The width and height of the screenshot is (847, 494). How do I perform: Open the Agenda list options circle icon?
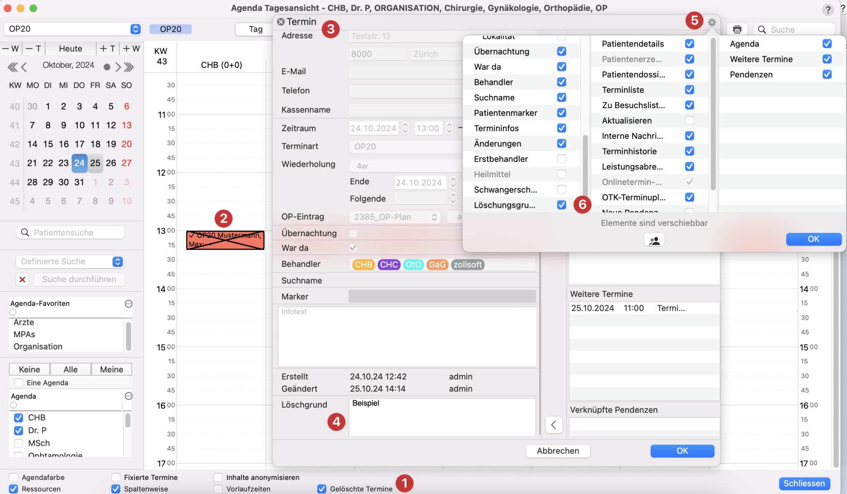click(x=129, y=396)
